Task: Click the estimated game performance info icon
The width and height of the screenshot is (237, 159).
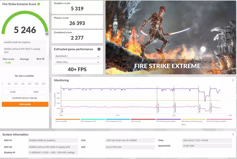Action: point(99,49)
